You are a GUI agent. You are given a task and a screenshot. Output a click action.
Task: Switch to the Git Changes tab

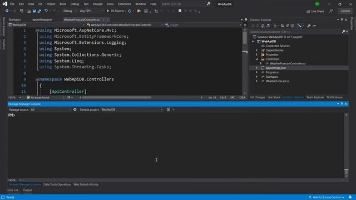point(258,97)
